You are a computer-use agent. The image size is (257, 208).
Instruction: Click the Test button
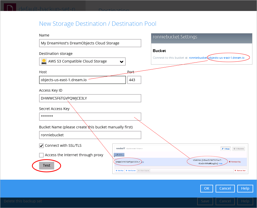pos(46,165)
